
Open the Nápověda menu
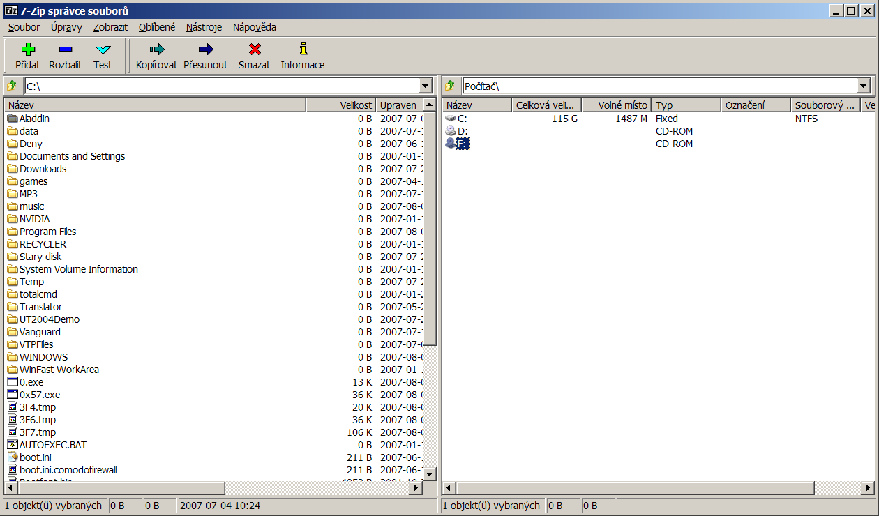(x=255, y=28)
